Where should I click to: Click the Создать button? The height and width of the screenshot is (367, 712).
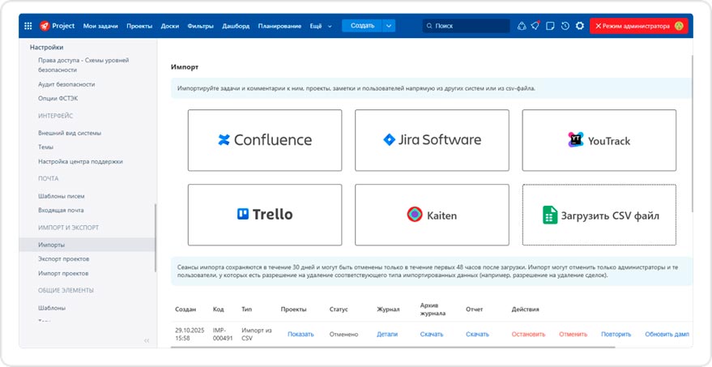(362, 26)
